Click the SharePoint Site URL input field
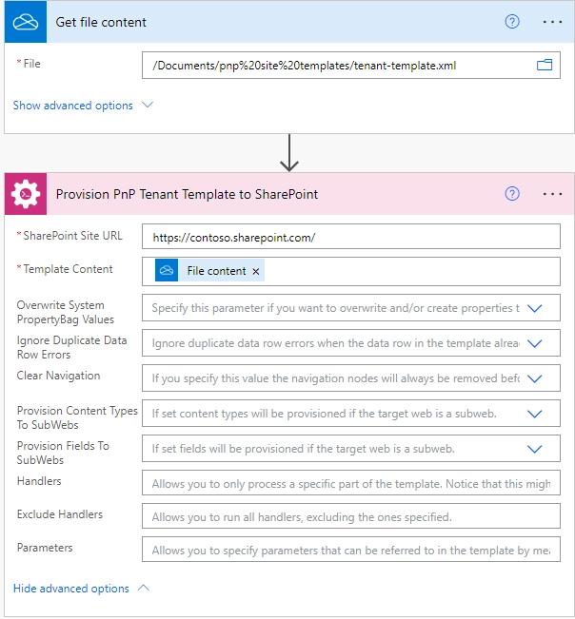The image size is (575, 619). tap(351, 237)
